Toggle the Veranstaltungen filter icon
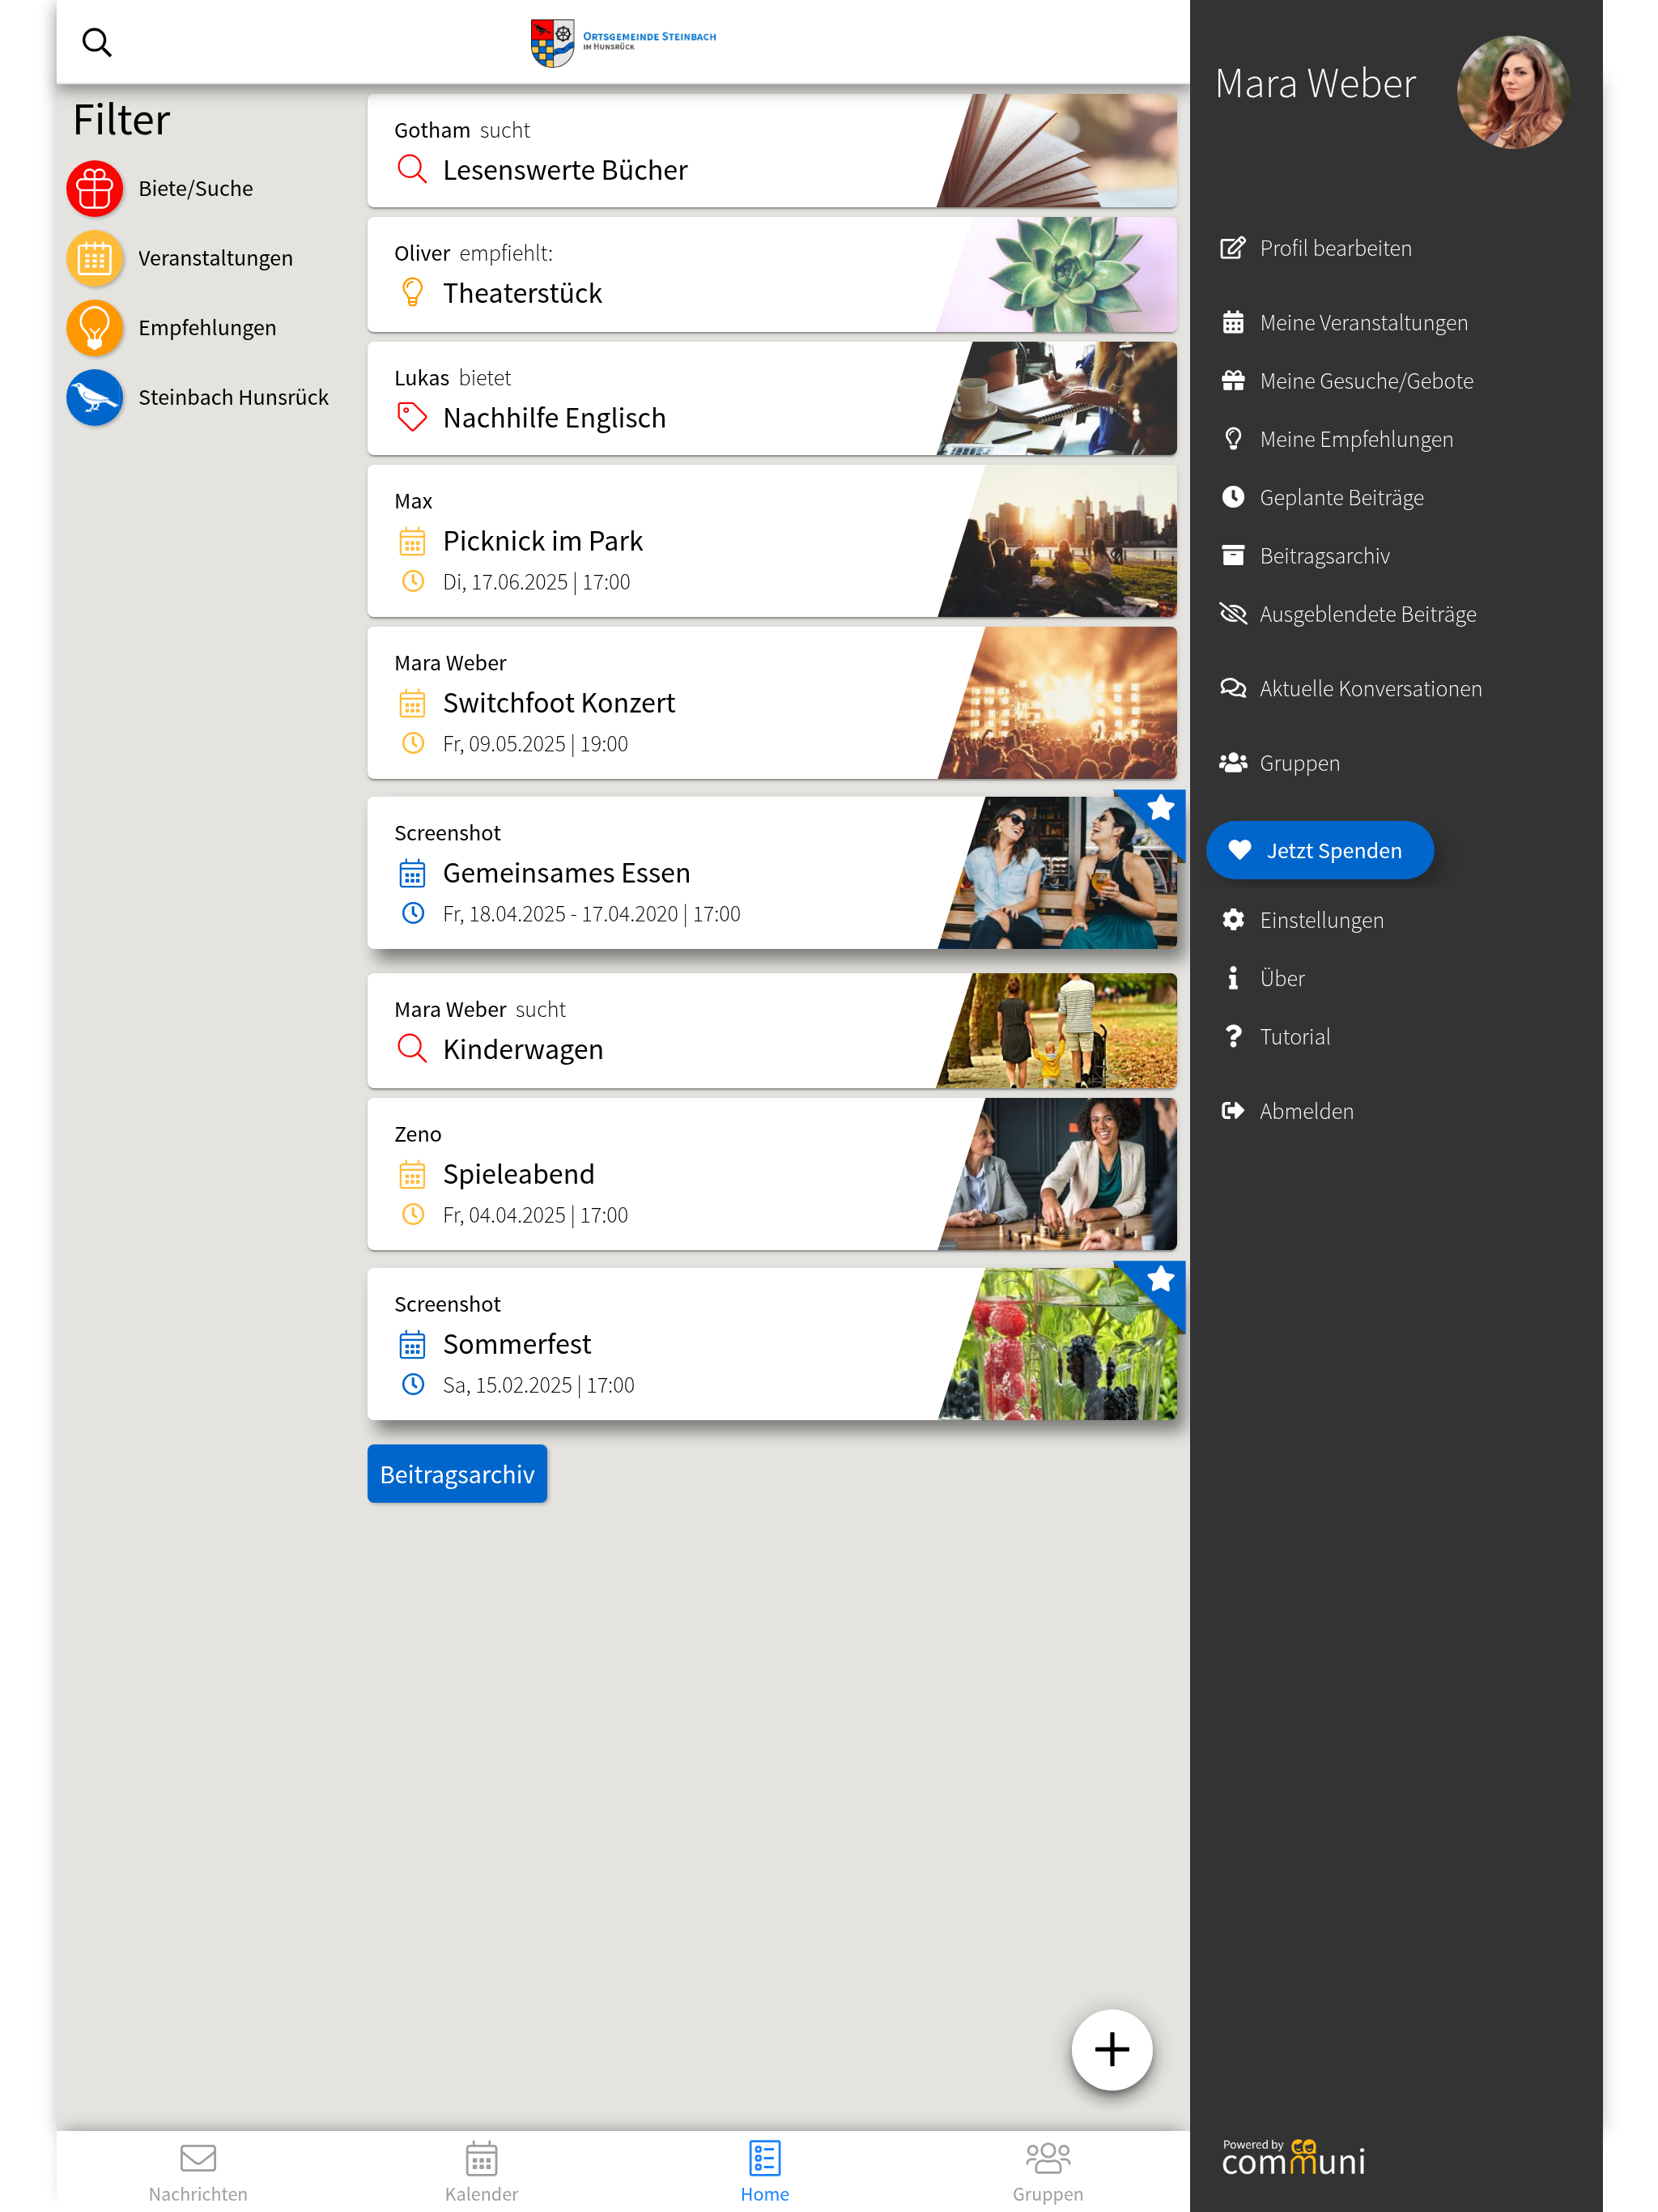 [x=95, y=259]
